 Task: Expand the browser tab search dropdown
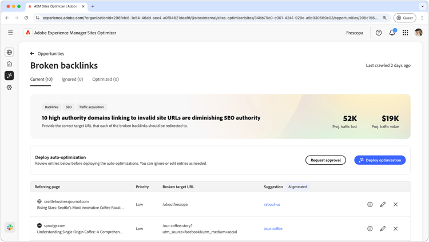pyautogui.click(x=423, y=6)
